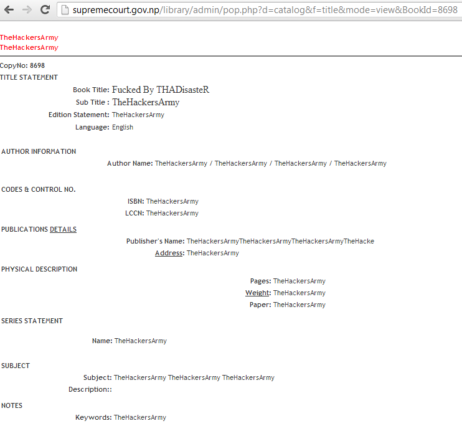Click the CopyNo: 8698 text
Image resolution: width=462 pixels, height=426 pixels.
point(22,65)
